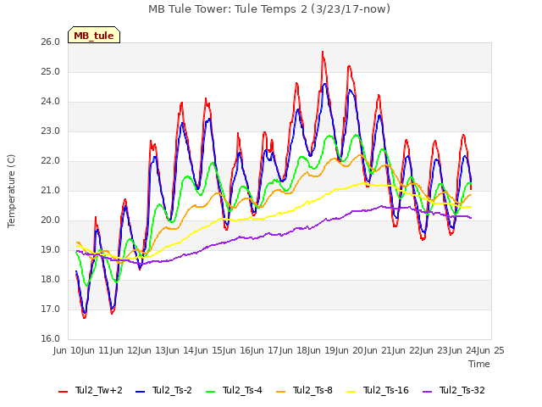Click the 20.0 y-axis tick label
The width and height of the screenshot is (542, 407).
click(x=51, y=220)
